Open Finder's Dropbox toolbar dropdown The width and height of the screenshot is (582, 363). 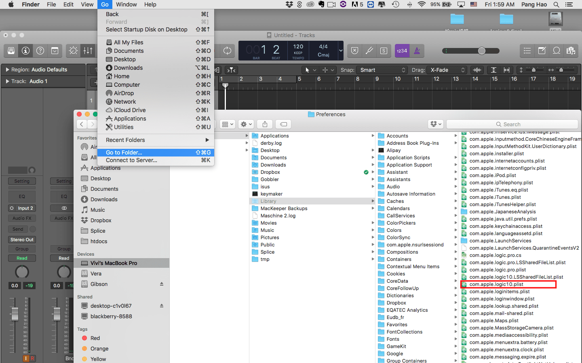click(436, 124)
